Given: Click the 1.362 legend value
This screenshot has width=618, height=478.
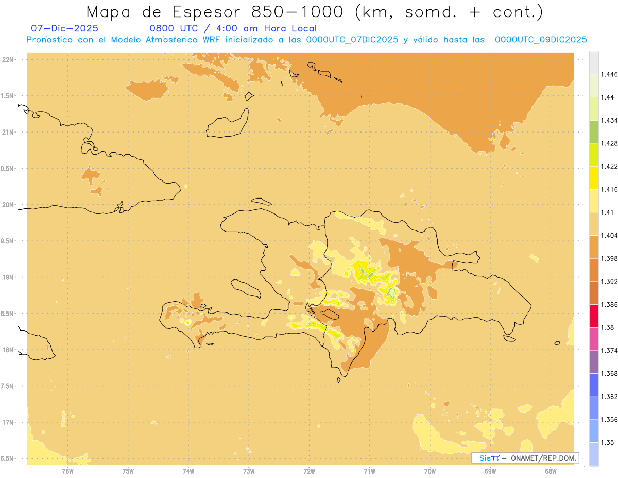Looking at the screenshot, I should point(609,397).
